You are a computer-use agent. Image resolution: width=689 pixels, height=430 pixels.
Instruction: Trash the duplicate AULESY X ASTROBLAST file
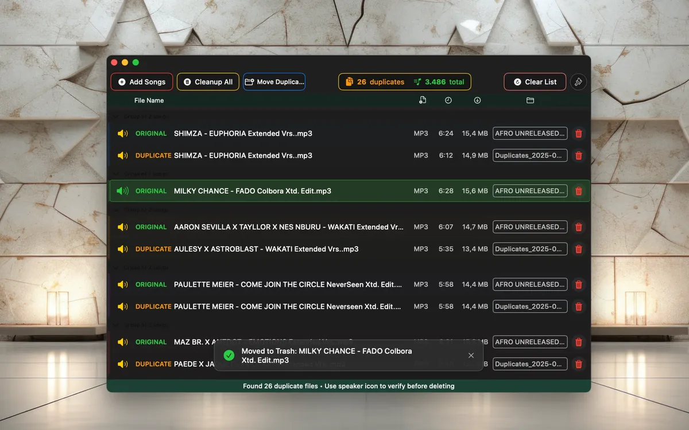click(x=579, y=249)
